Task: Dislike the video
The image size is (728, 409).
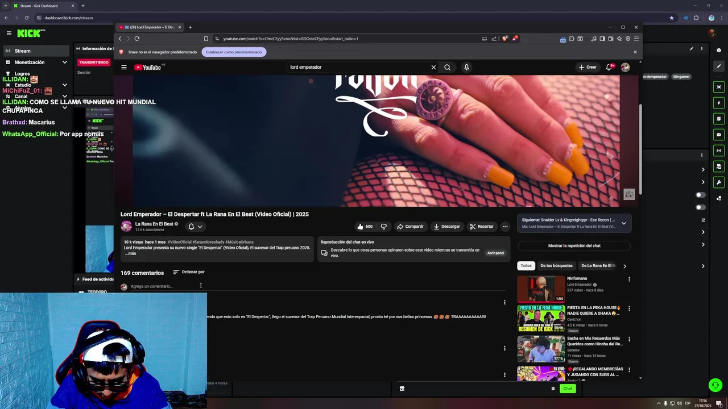Action: click(384, 226)
